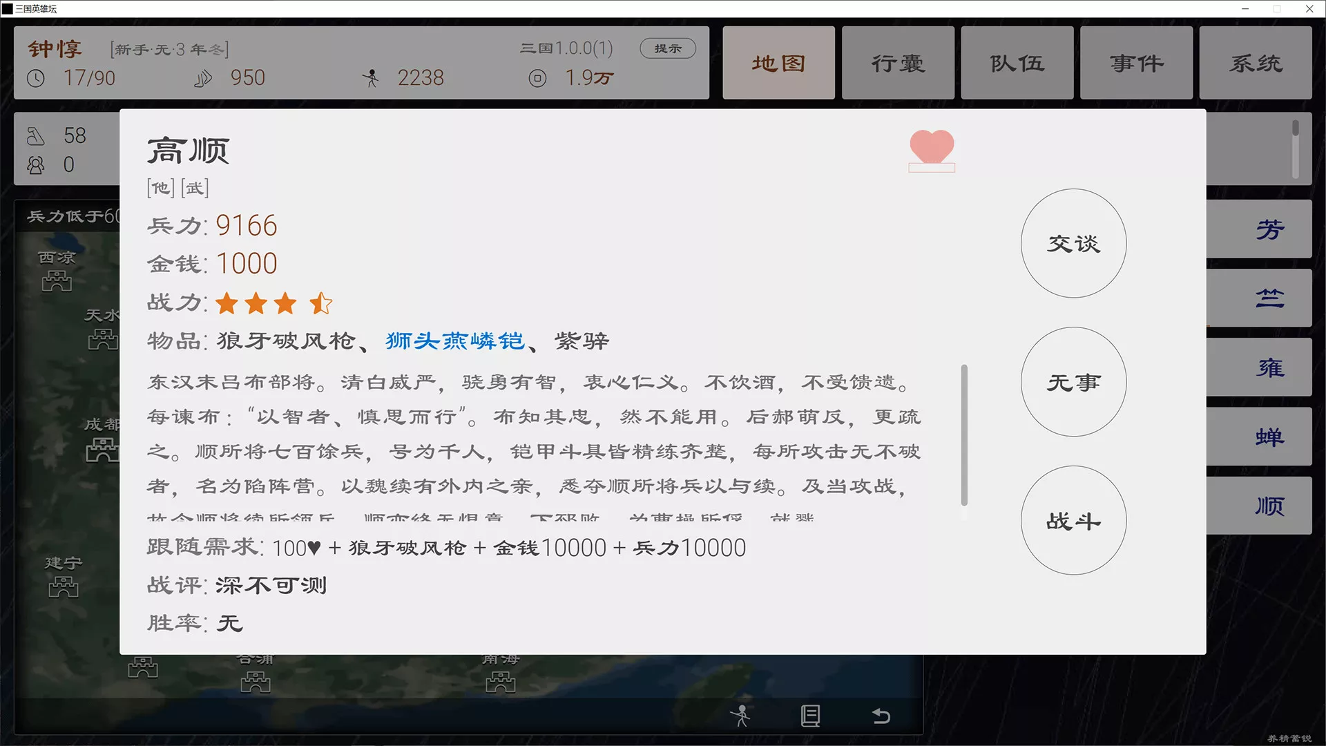Click the icon beside 950 value
Viewport: 1326px width, 746px height.
tap(203, 78)
